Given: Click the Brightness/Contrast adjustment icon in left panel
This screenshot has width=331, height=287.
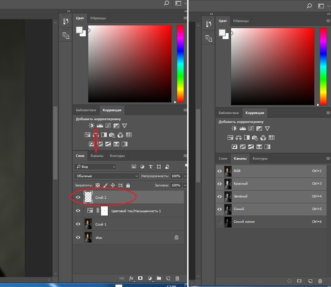Looking at the screenshot, I should tap(91, 126).
